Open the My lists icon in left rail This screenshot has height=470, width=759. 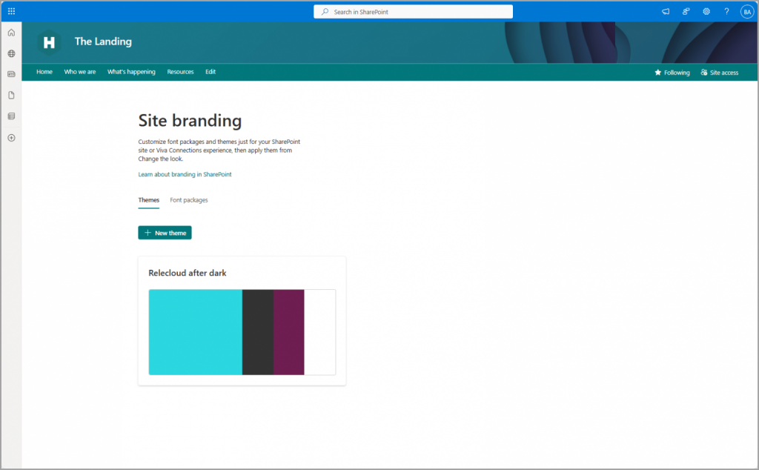tap(11, 116)
